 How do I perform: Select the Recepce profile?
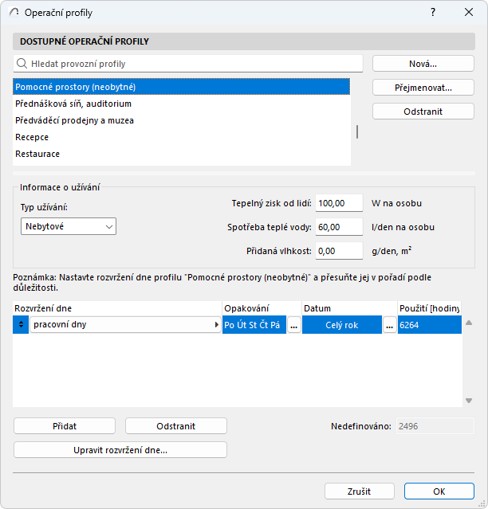(182, 137)
